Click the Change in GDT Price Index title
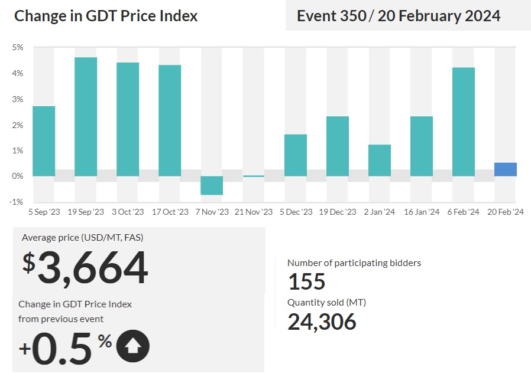 [x=106, y=16]
